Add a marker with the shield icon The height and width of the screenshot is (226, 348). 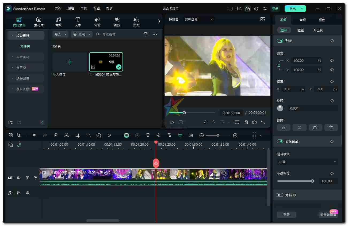pyautogui.click(x=148, y=135)
